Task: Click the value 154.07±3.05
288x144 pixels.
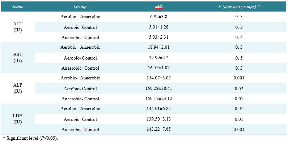Action: click(158, 78)
